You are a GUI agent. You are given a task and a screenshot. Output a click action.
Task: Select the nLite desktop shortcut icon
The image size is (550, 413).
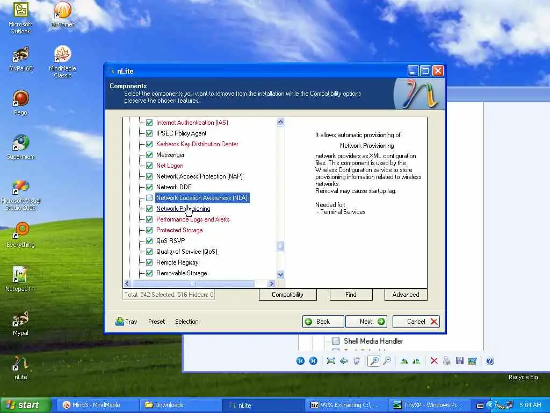click(21, 367)
